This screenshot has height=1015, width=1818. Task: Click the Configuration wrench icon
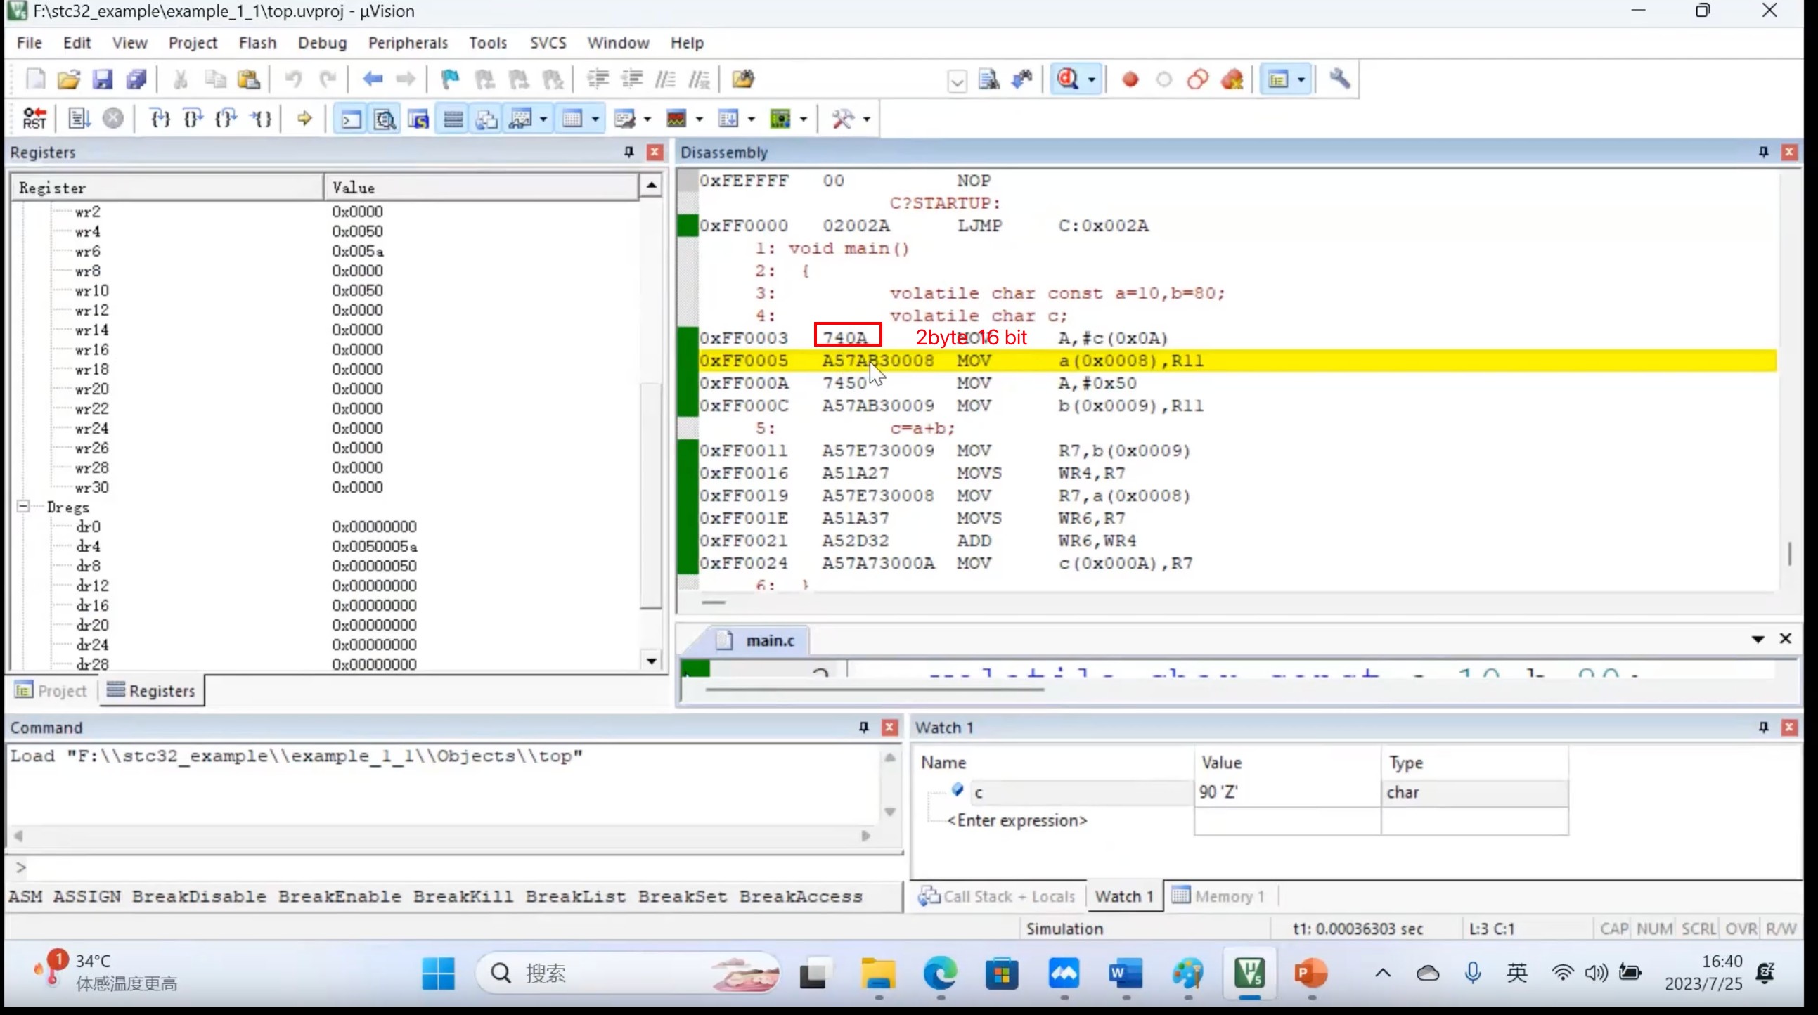(x=1339, y=79)
